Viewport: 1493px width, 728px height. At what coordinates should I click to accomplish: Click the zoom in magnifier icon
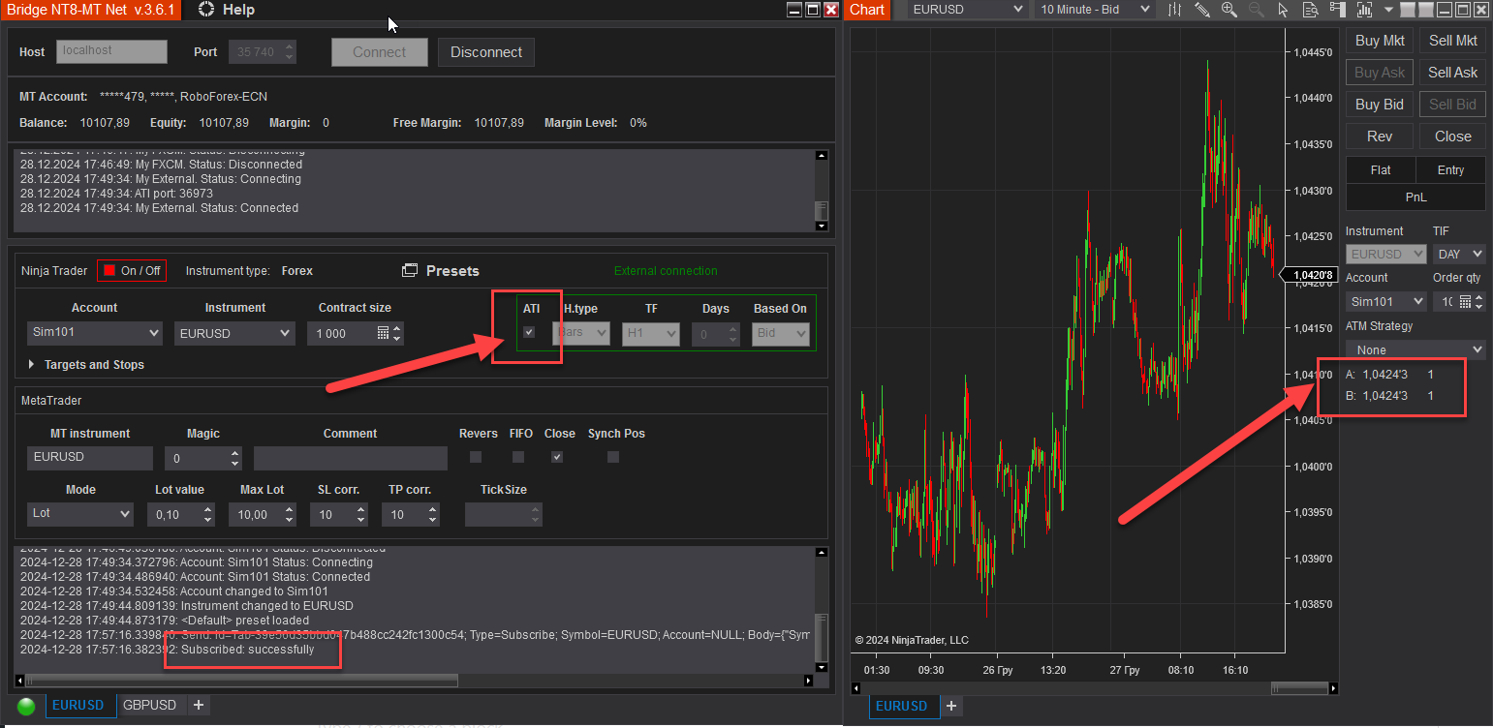click(1229, 10)
